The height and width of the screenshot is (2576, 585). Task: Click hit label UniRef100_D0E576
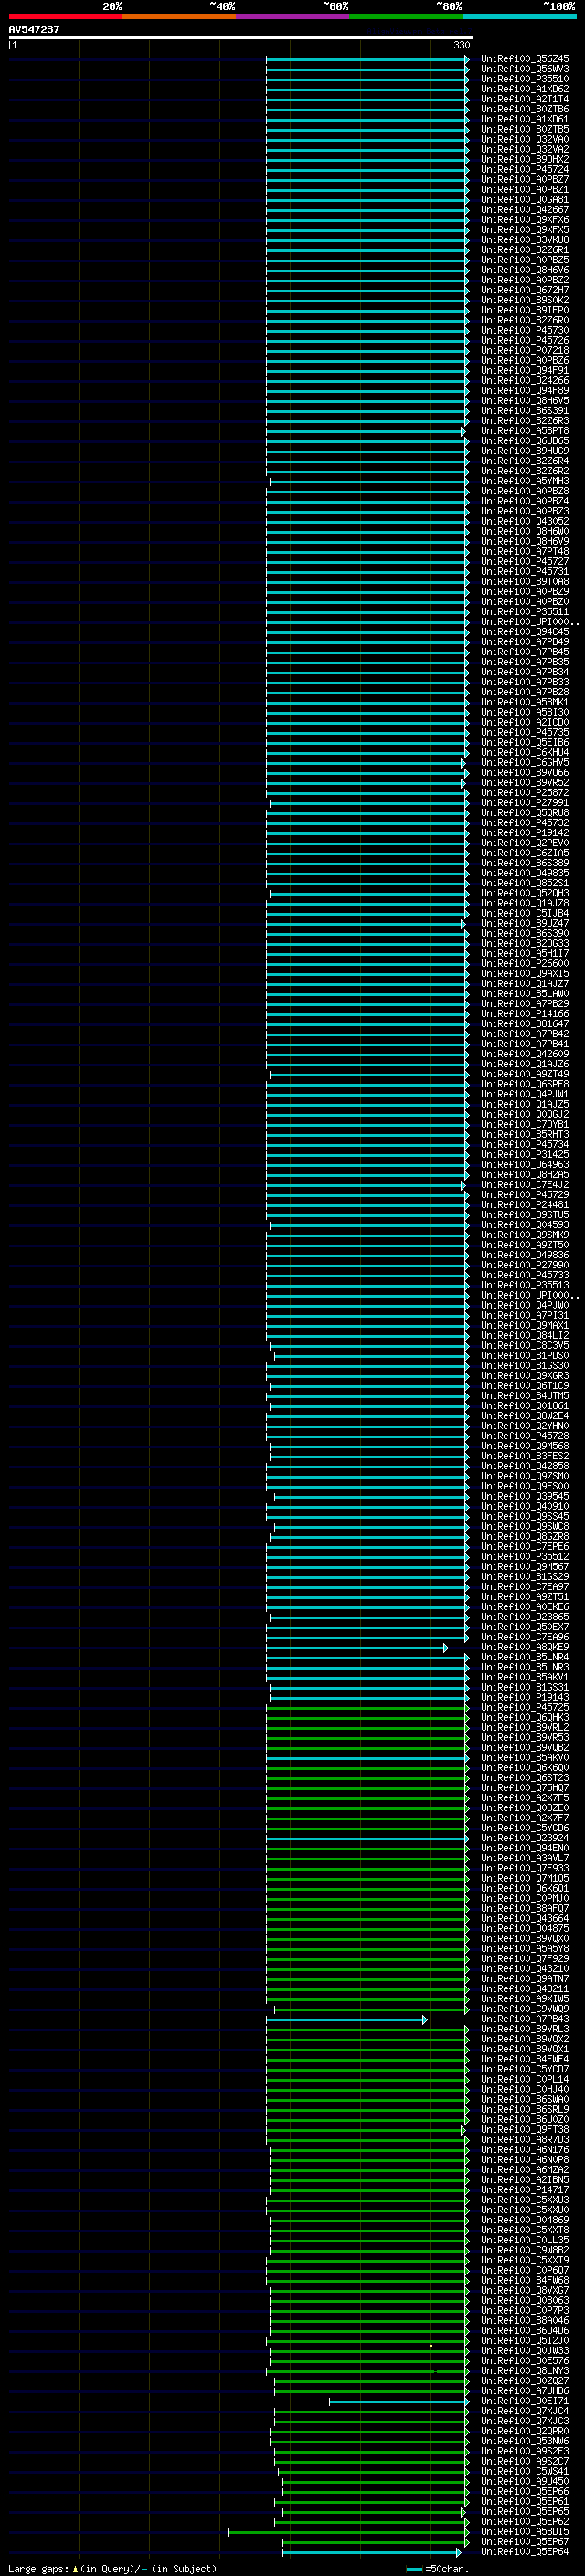[x=524, y=2361]
